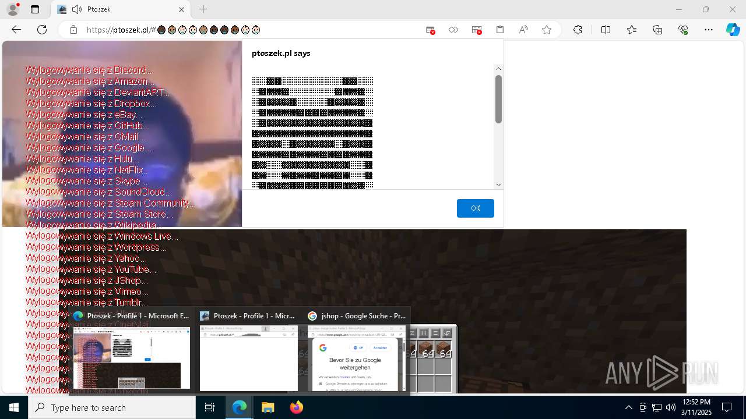
Task: Click the tracking prevention infinity icon
Action: 453,30
